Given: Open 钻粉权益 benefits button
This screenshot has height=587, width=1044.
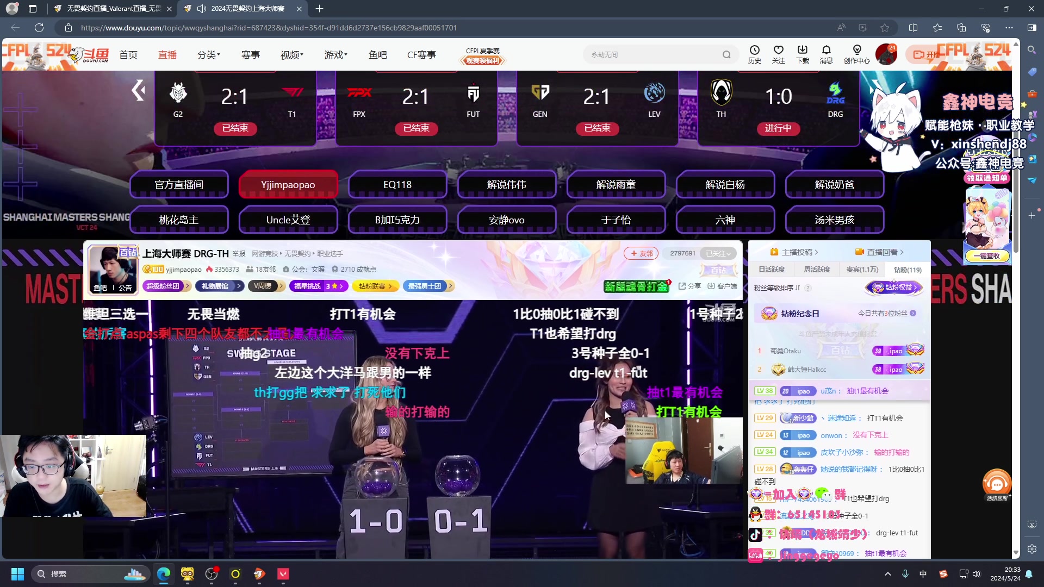Looking at the screenshot, I should pos(894,288).
